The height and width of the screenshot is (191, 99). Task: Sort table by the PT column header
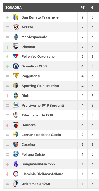pos(82,8)
